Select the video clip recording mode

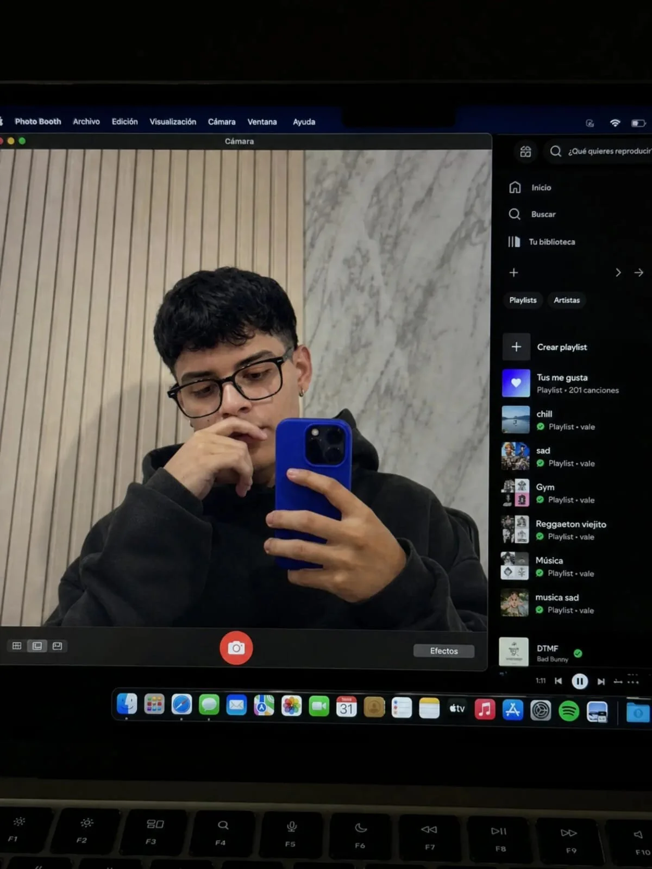(58, 646)
